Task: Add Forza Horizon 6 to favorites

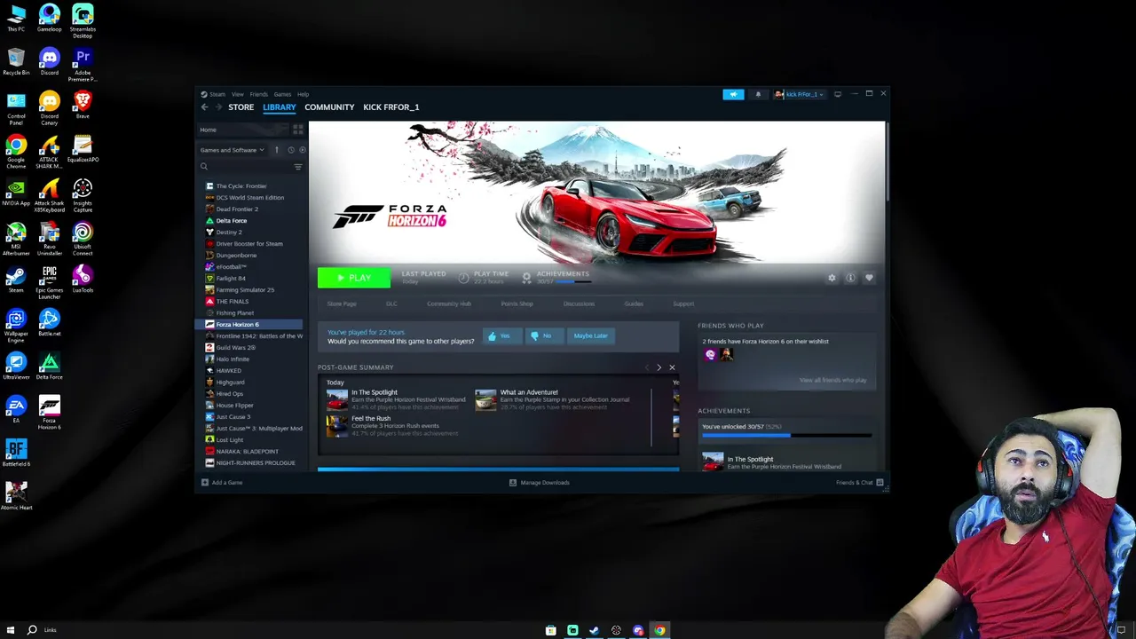Action: click(x=869, y=278)
